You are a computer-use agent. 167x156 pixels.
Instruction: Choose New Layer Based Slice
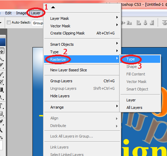(x=82, y=70)
